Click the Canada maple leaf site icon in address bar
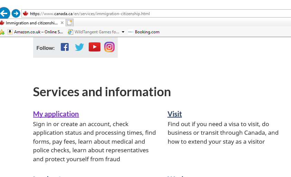Image resolution: width=291 pixels, height=177 pixels. (x=26, y=14)
